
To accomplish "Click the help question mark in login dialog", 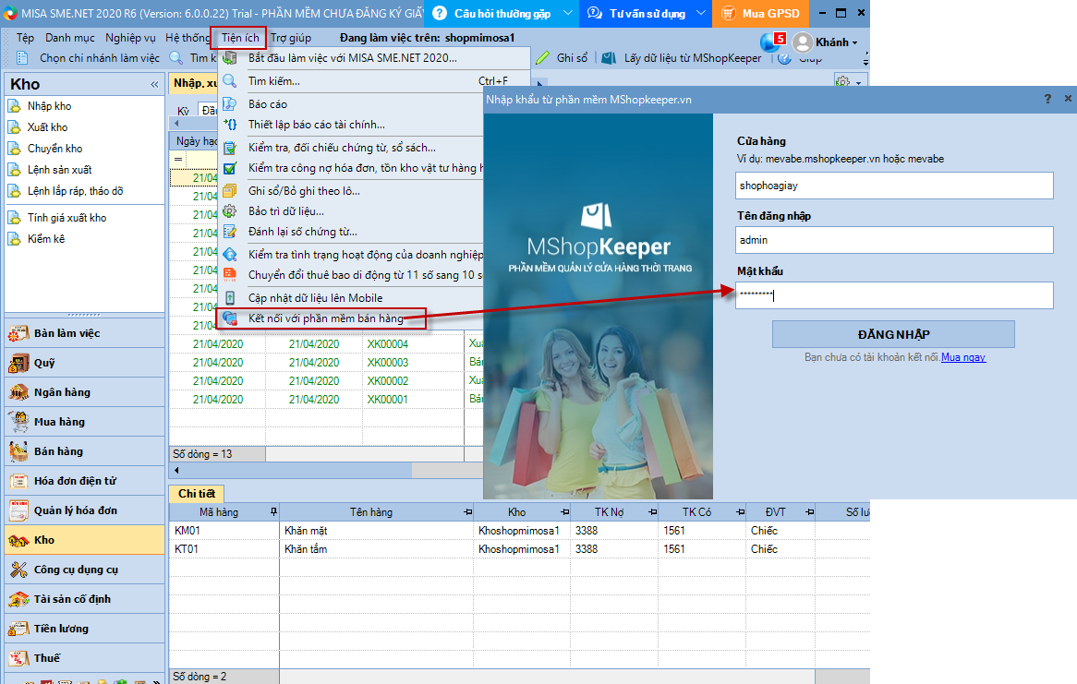I will click(x=1047, y=99).
